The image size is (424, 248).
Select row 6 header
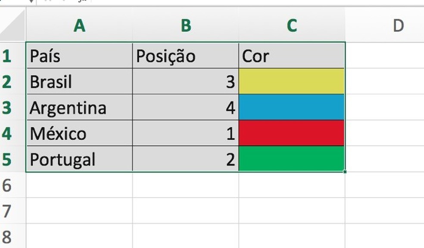pyautogui.click(x=7, y=185)
